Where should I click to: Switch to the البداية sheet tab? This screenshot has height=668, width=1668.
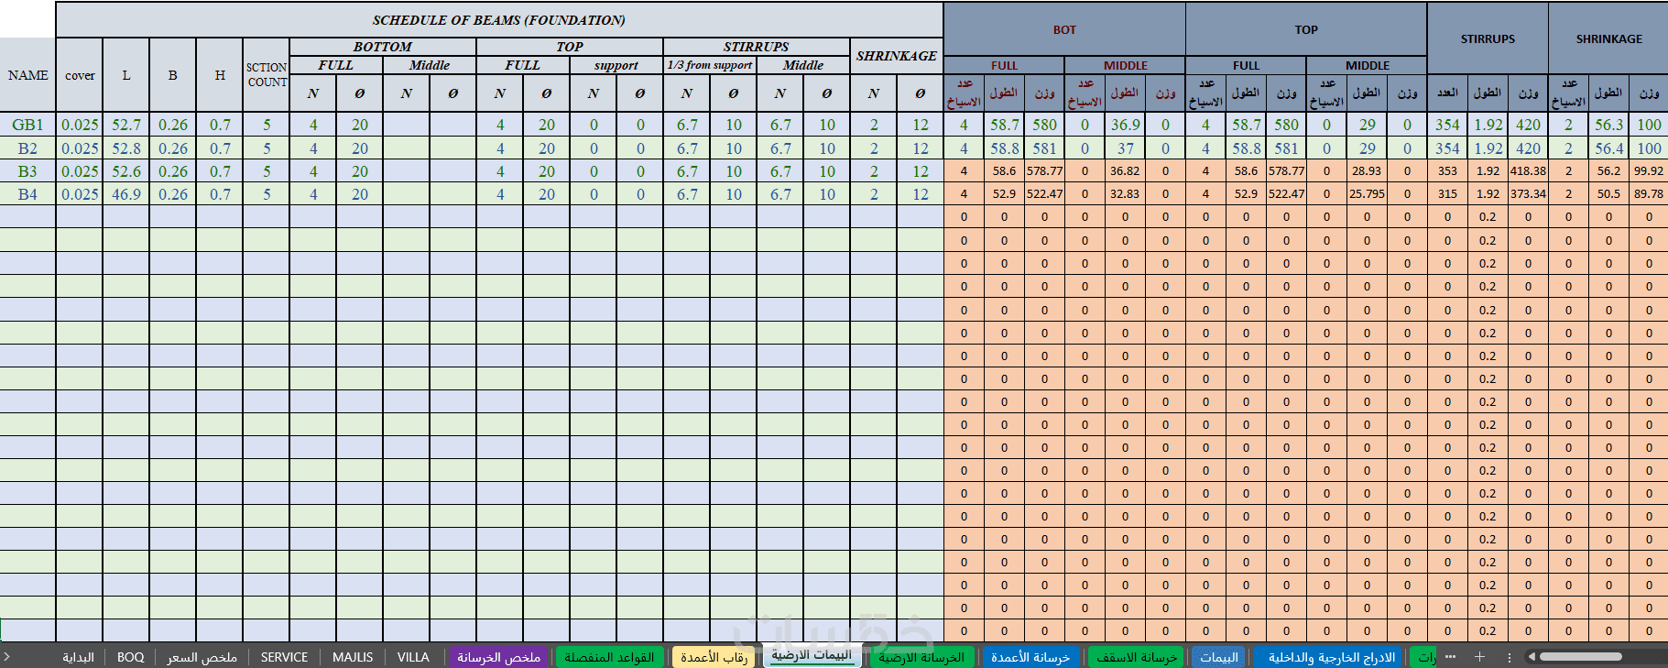[78, 657]
